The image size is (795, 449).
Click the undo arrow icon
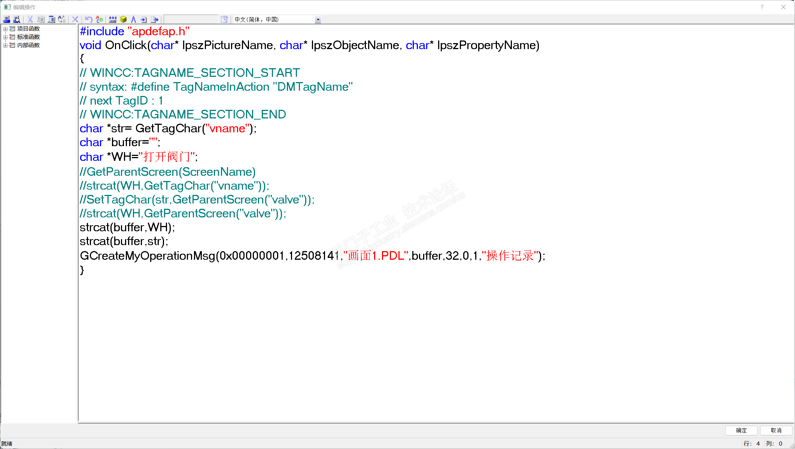pyautogui.click(x=88, y=19)
